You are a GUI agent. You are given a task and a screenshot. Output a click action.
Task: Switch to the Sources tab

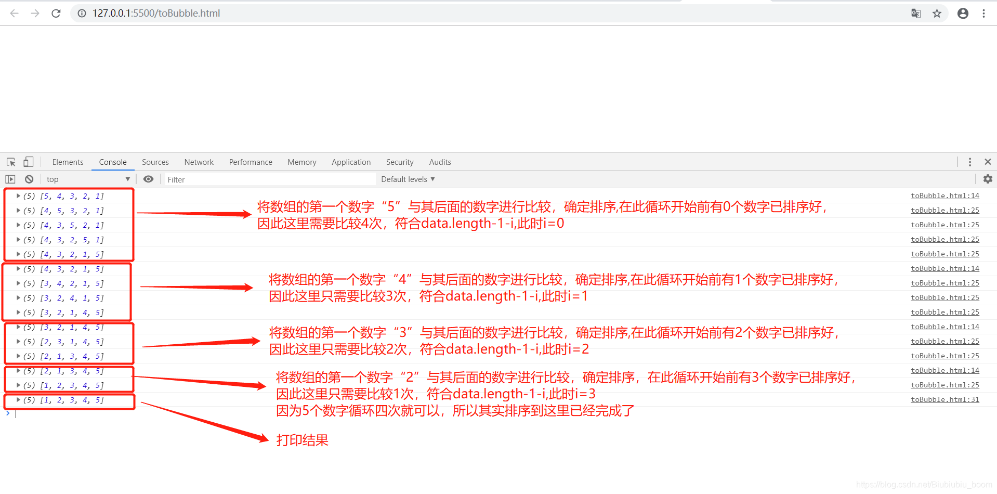pos(155,162)
